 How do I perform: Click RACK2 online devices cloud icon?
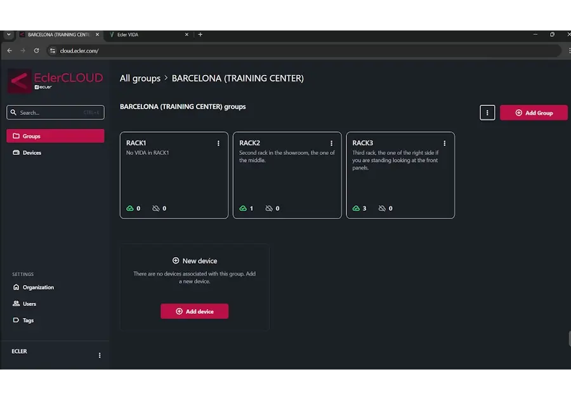(x=243, y=208)
